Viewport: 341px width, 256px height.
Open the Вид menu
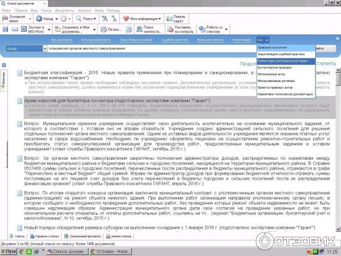click(34, 10)
